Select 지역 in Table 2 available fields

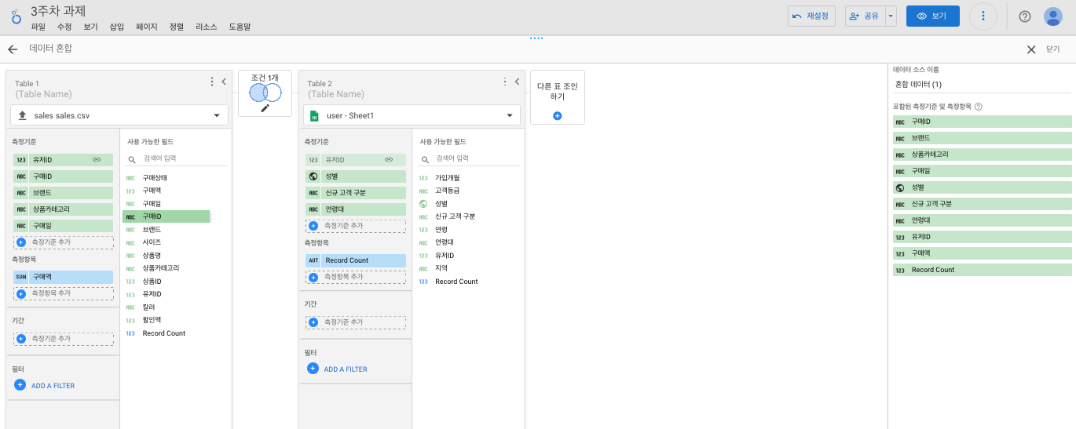tap(441, 268)
